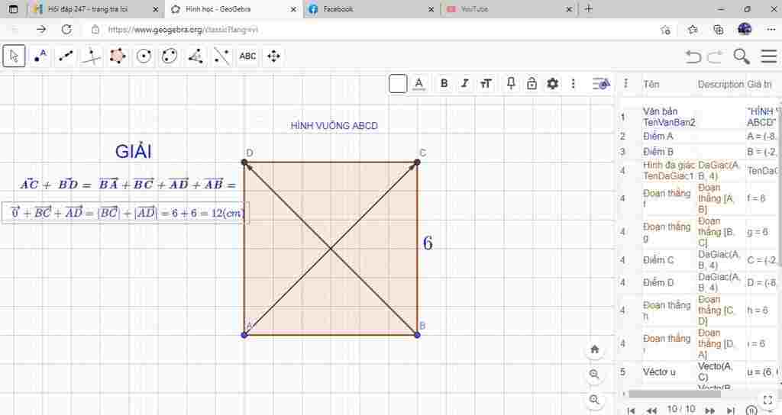Choose the Perpendicular Line tool
Viewport: 782px width, 415px height.
92,56
